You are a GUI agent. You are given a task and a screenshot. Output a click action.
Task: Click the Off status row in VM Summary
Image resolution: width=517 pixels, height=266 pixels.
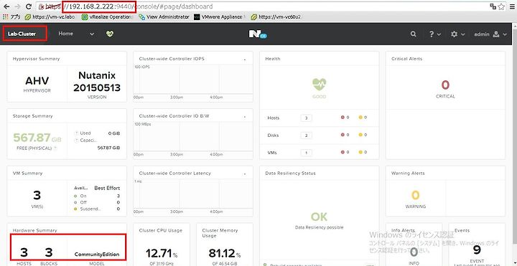click(97, 202)
